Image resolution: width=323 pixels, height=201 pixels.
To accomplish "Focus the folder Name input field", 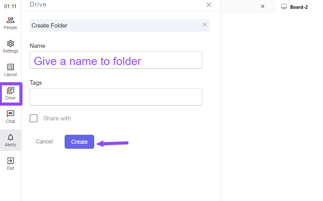I will (x=116, y=60).
